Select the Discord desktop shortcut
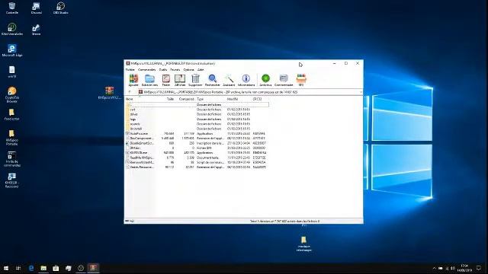Viewport: 488px width, 274px height. coord(36,8)
